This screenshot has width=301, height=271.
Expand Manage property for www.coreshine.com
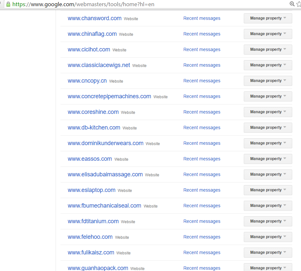(268, 112)
